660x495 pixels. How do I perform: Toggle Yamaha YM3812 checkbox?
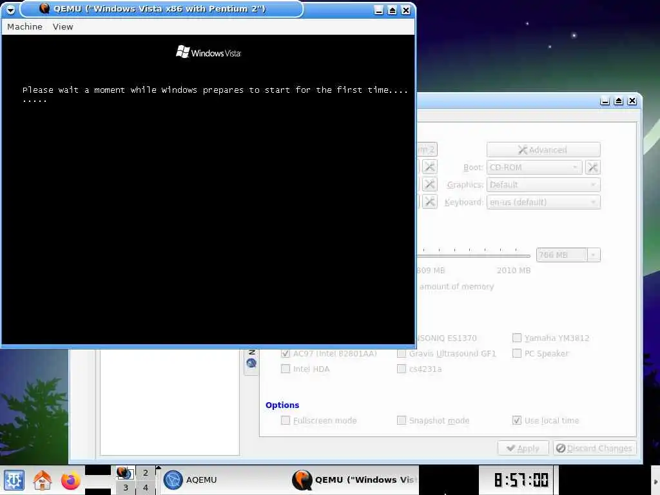tap(517, 338)
